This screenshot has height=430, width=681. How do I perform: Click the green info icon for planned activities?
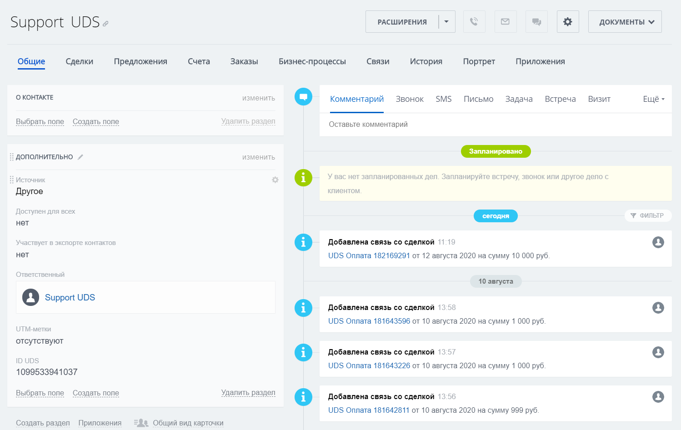click(x=303, y=177)
